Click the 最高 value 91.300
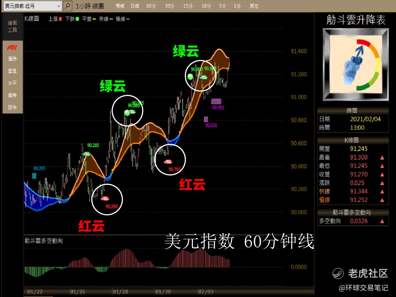Image resolution: width=396 pixels, height=297 pixels. point(359,157)
